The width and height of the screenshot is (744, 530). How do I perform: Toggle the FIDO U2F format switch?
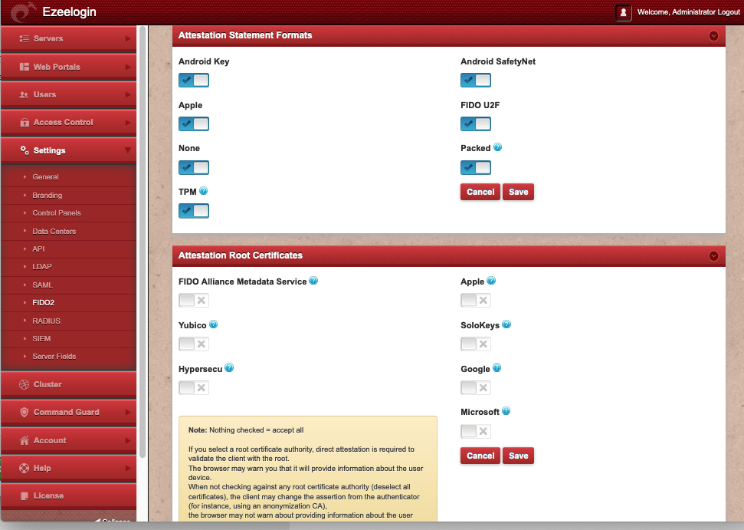coord(475,124)
